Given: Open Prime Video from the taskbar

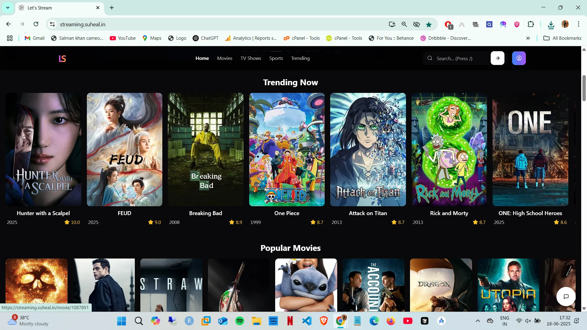Looking at the screenshot, I should click(x=273, y=321).
